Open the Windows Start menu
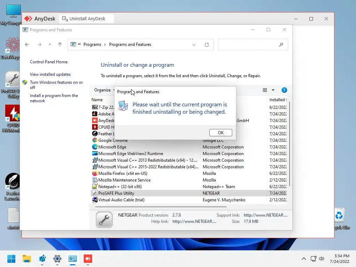This screenshot has width=356, height=267. [11, 259]
